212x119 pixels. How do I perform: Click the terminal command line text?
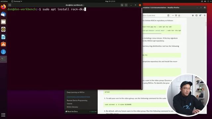click(x=63, y=9)
